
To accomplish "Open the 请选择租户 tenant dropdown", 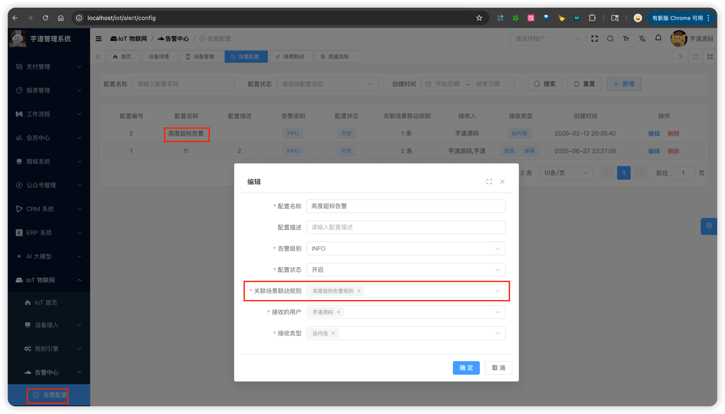I will 548,39.
